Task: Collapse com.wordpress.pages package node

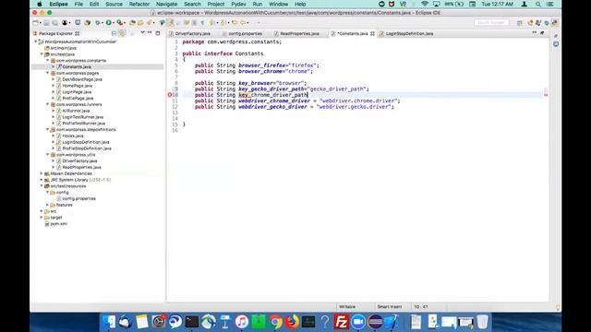Action: (x=48, y=73)
